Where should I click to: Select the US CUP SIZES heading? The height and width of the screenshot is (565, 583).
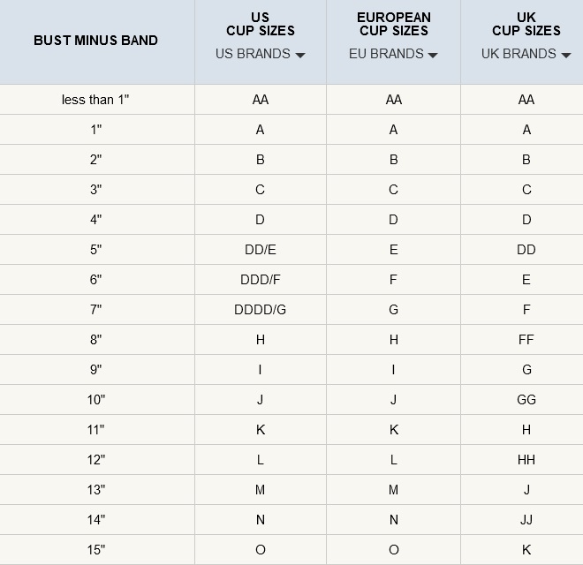[x=260, y=24]
